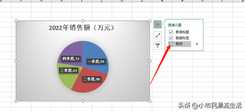Click the left-middle chart resize handle
Image resolution: width=245 pixels, height=112 pixels.
point(16,61)
